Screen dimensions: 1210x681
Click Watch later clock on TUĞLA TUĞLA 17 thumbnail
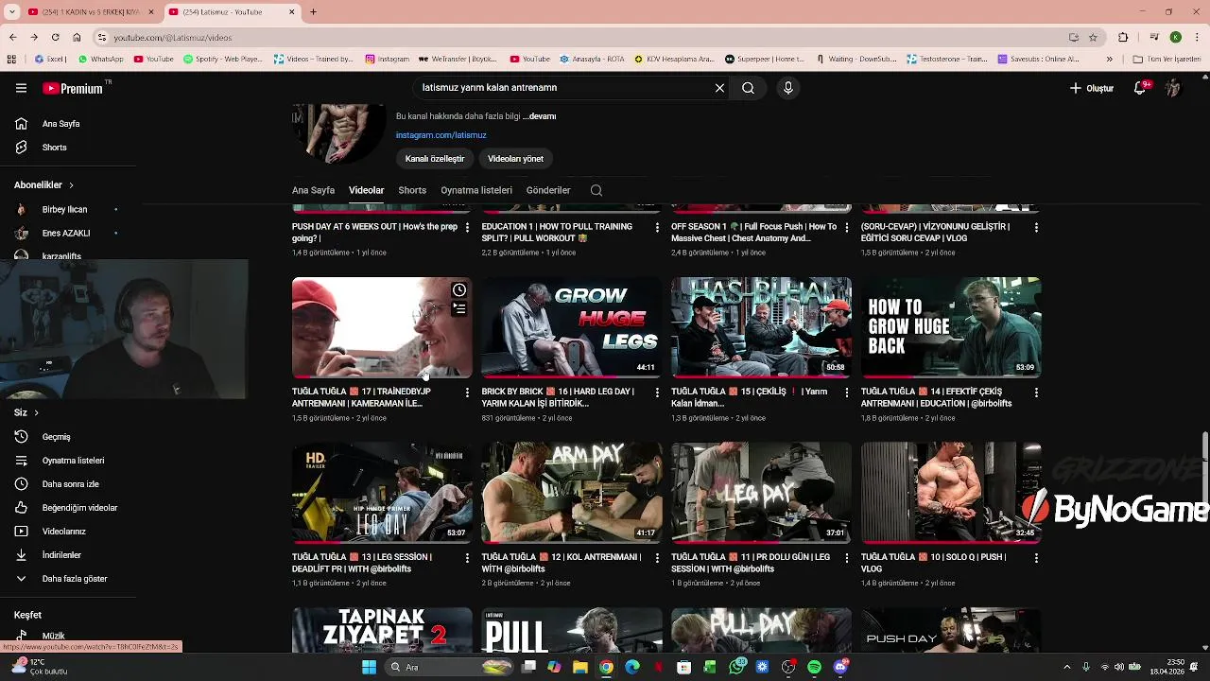coord(458,290)
